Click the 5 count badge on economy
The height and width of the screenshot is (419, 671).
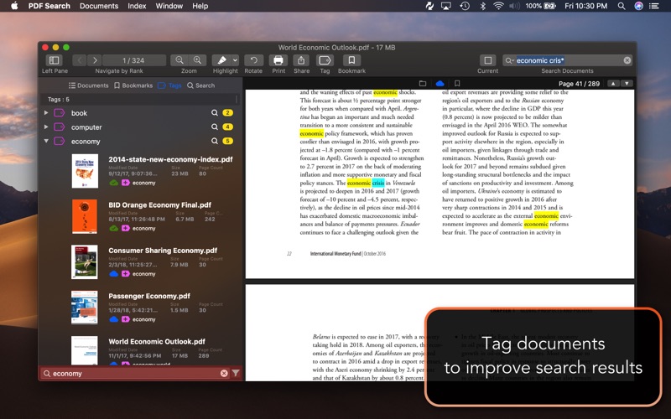(x=227, y=141)
